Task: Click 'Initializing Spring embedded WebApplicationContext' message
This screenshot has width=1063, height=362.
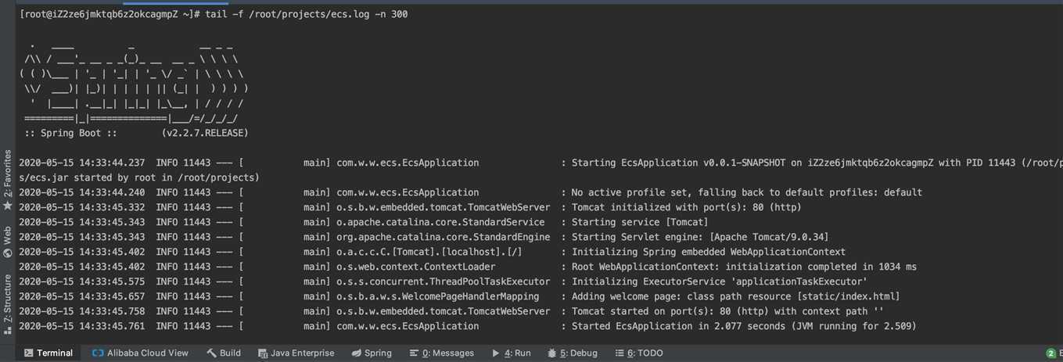Action: [709, 252]
